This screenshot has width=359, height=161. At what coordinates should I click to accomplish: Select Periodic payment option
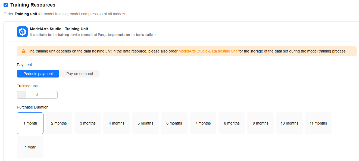pyautogui.click(x=38, y=74)
